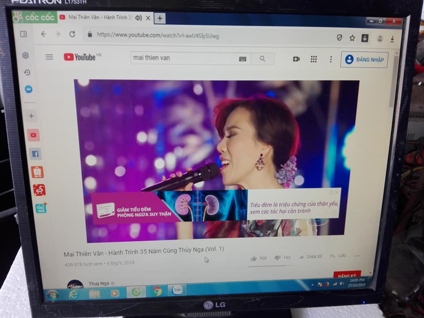This screenshot has width=424, height=318.
Task: Click the CHIA SẺ share button
Action: point(310,257)
